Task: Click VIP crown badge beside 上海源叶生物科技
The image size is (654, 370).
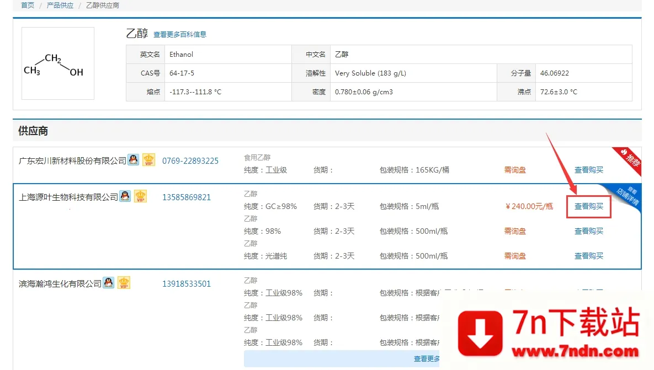Action: (141, 196)
